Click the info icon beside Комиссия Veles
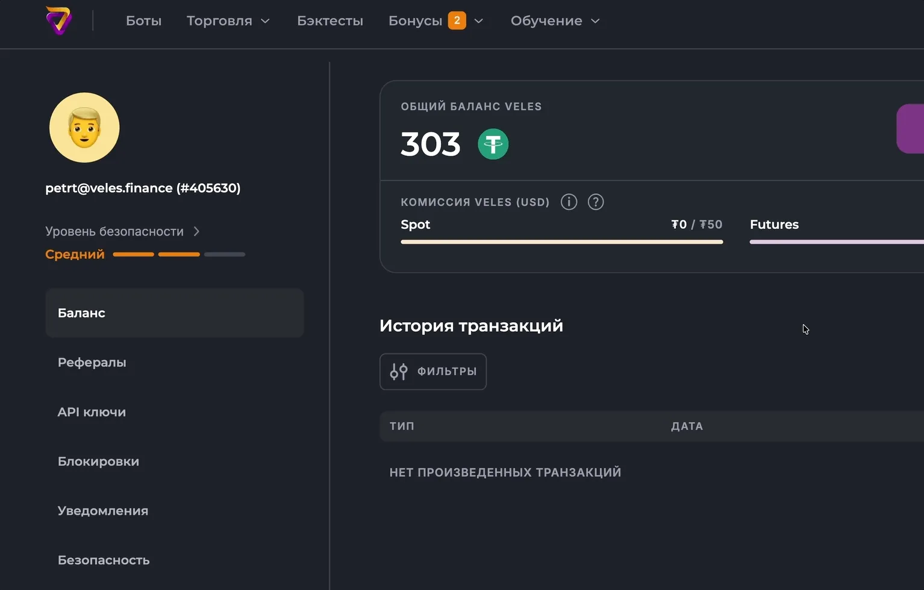This screenshot has width=924, height=590. tap(568, 202)
